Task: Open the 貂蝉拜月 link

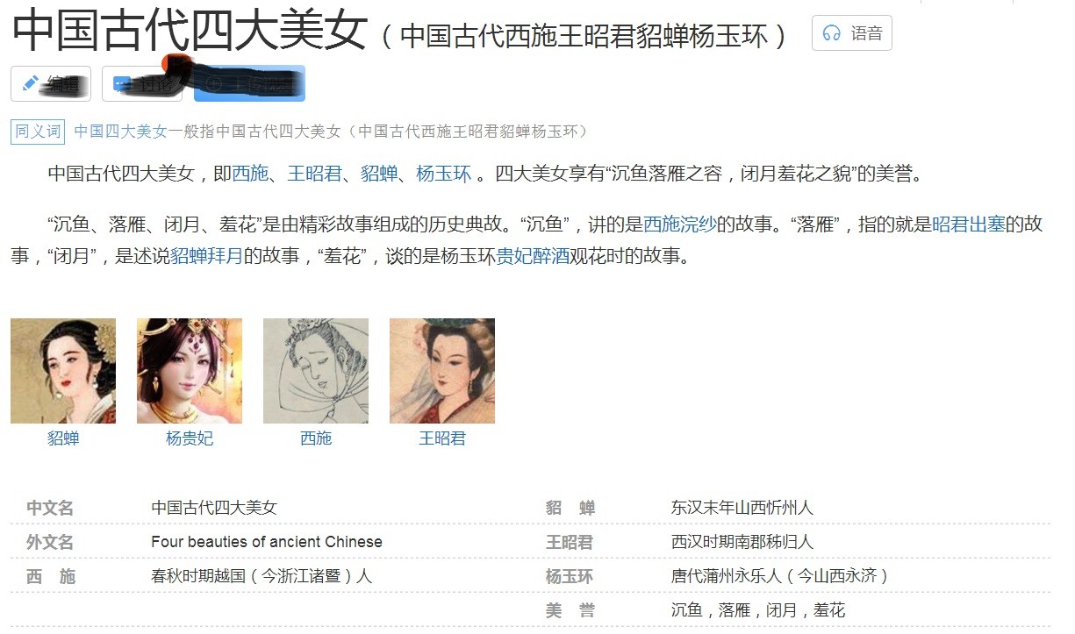Action: click(x=207, y=257)
